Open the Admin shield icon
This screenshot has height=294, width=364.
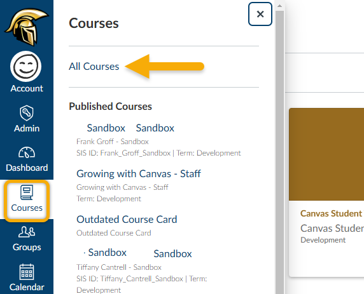click(x=27, y=113)
